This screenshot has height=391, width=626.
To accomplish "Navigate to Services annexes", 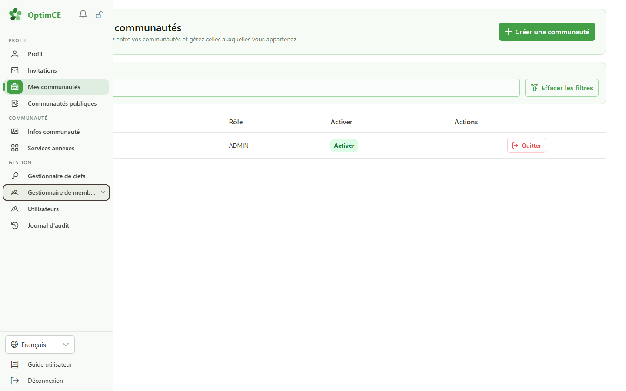I will pos(57,148).
